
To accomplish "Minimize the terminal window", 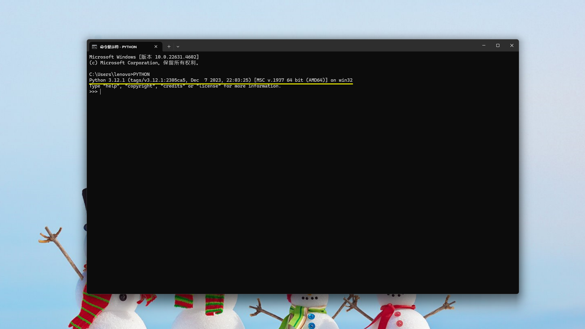I will [484, 45].
